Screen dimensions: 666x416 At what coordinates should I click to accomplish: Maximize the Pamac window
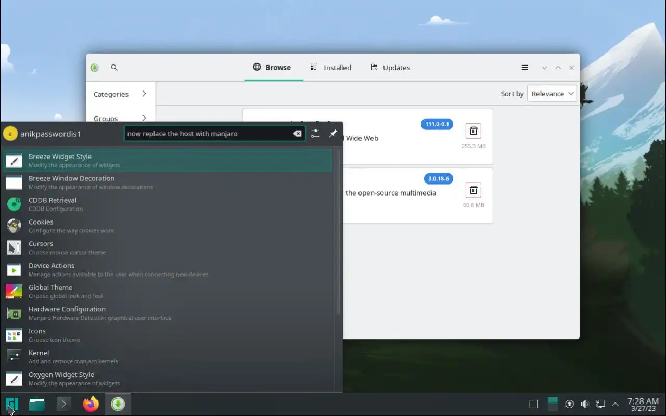coord(558,68)
